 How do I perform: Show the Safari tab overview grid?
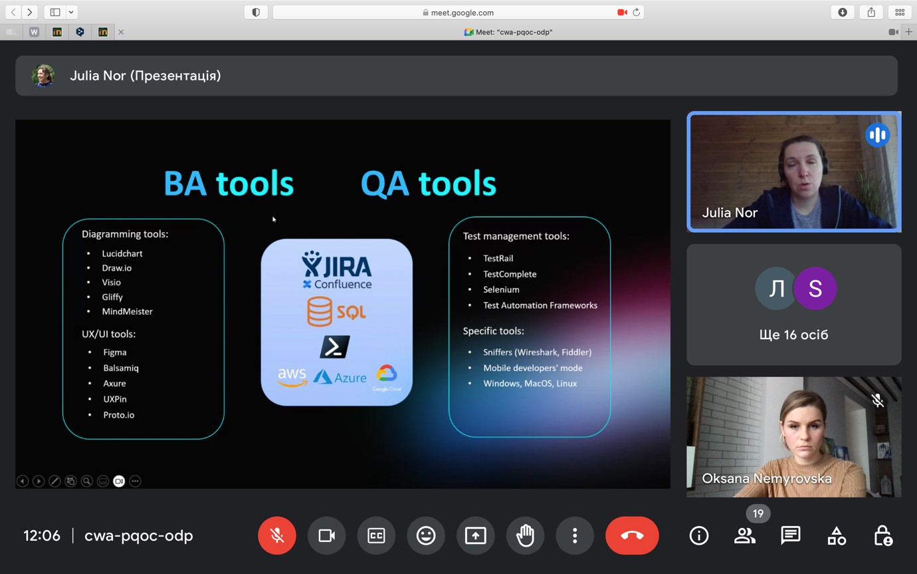pyautogui.click(x=900, y=12)
